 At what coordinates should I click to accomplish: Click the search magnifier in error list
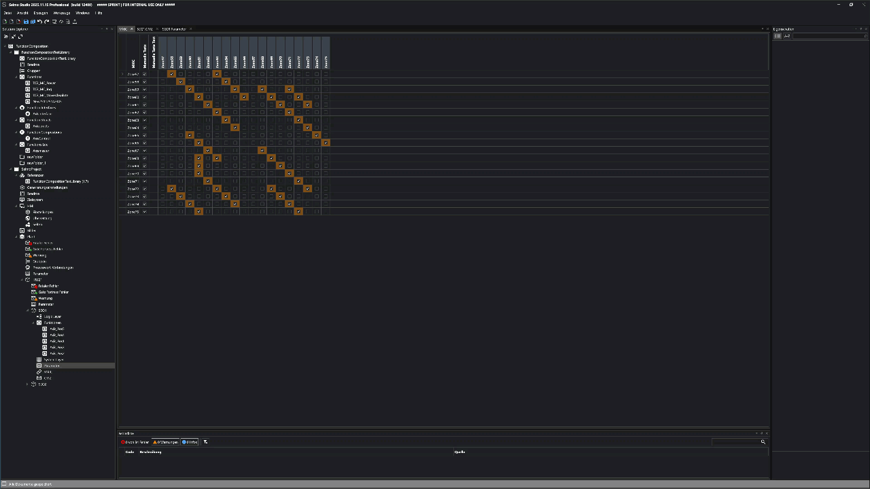point(763,442)
